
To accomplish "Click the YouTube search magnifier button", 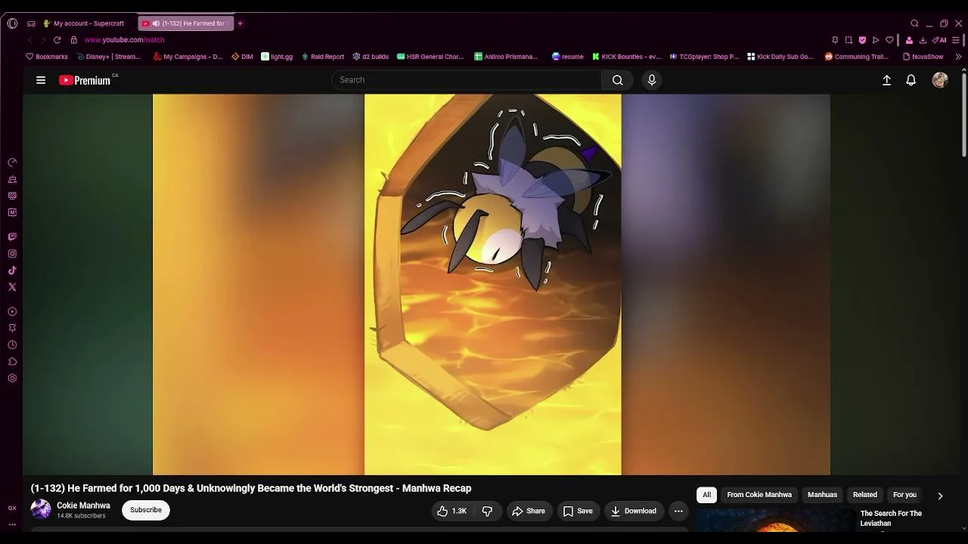I will tap(618, 80).
